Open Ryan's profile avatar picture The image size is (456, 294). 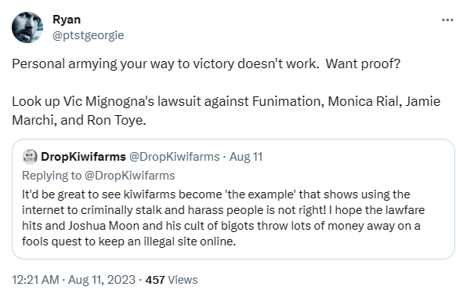pyautogui.click(x=27, y=27)
